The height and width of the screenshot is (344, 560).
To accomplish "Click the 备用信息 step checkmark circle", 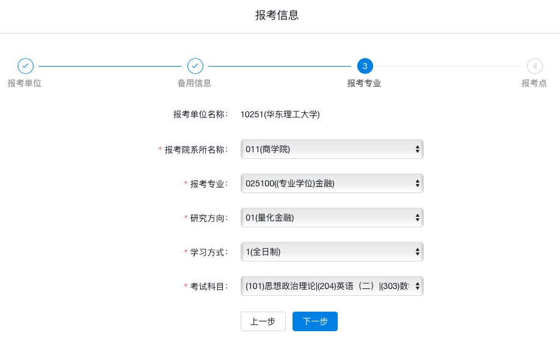I will click(x=195, y=66).
